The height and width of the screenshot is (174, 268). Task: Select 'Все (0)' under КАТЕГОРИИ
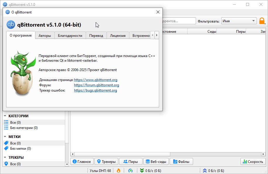coord(34,122)
